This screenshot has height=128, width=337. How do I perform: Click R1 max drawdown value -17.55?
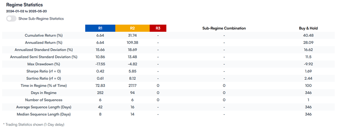(x=100, y=64)
